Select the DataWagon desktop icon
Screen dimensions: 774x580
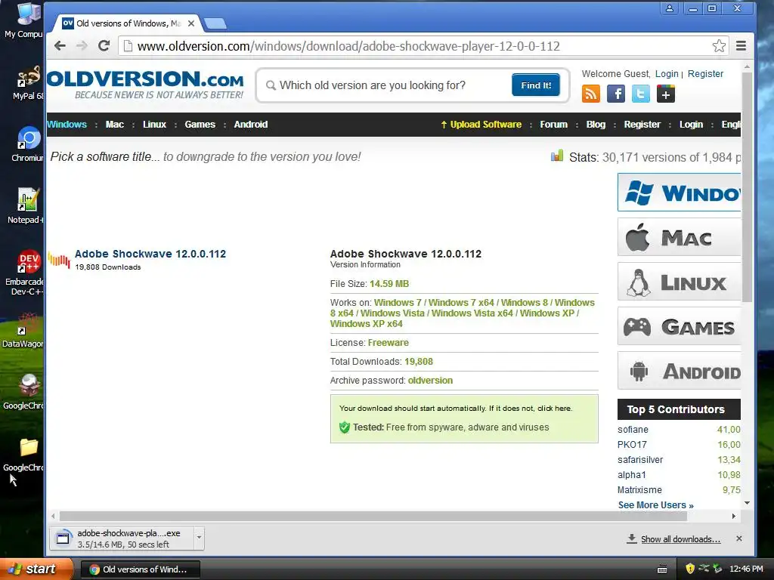pyautogui.click(x=23, y=330)
